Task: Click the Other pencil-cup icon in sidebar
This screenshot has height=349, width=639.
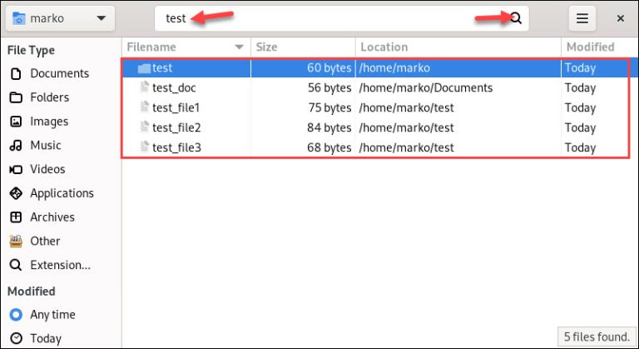Action: point(16,242)
